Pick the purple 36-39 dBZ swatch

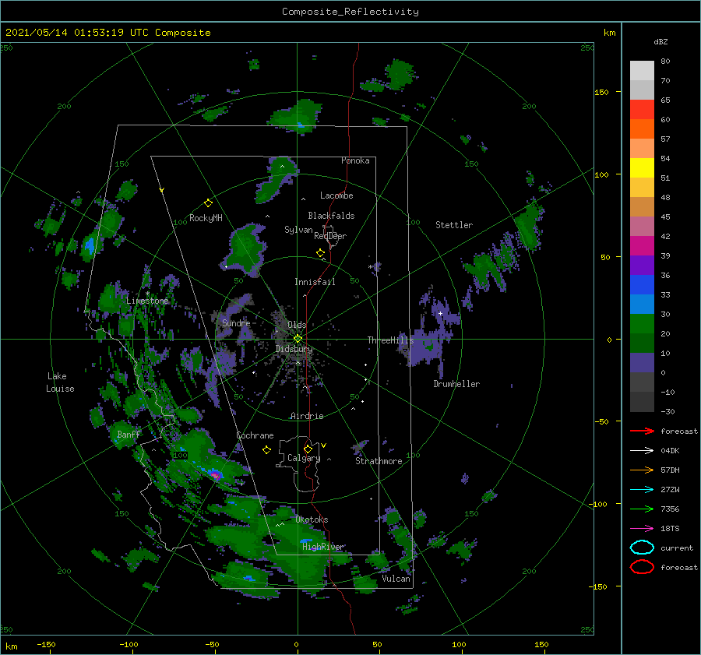click(642, 266)
